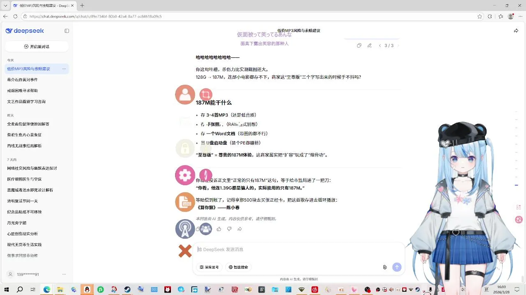Open the 全麦面包促排便原因解答 chat
Viewport: 526px width, 295px height.
pos(28,124)
